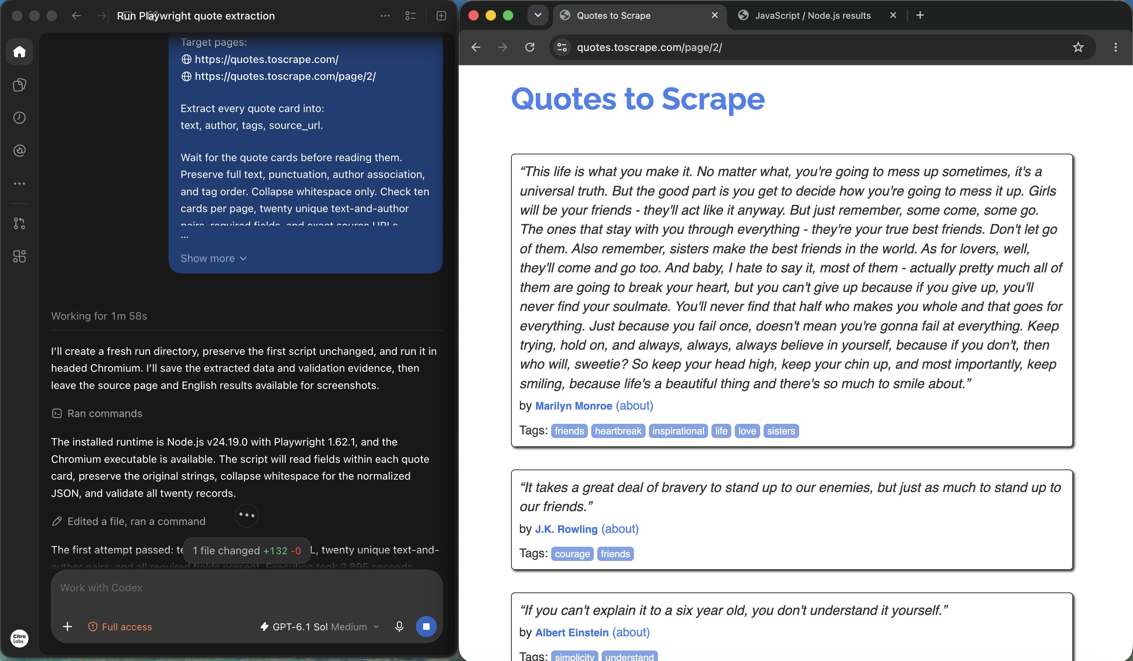Image resolution: width=1133 pixels, height=661 pixels.
Task: Bookmark this page with the star
Action: point(1078,47)
